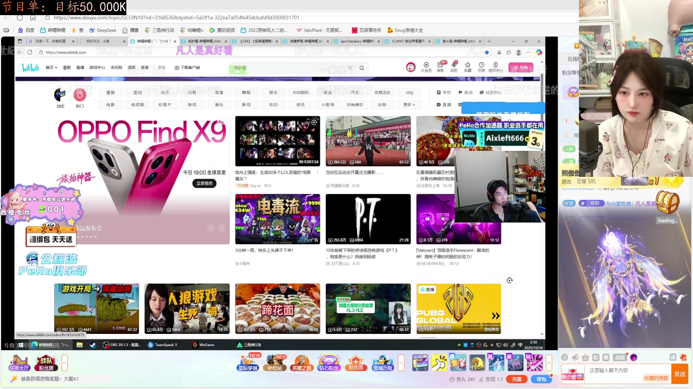
Task: Click the Steam icon in Windows taskbar
Action: click(x=93, y=345)
